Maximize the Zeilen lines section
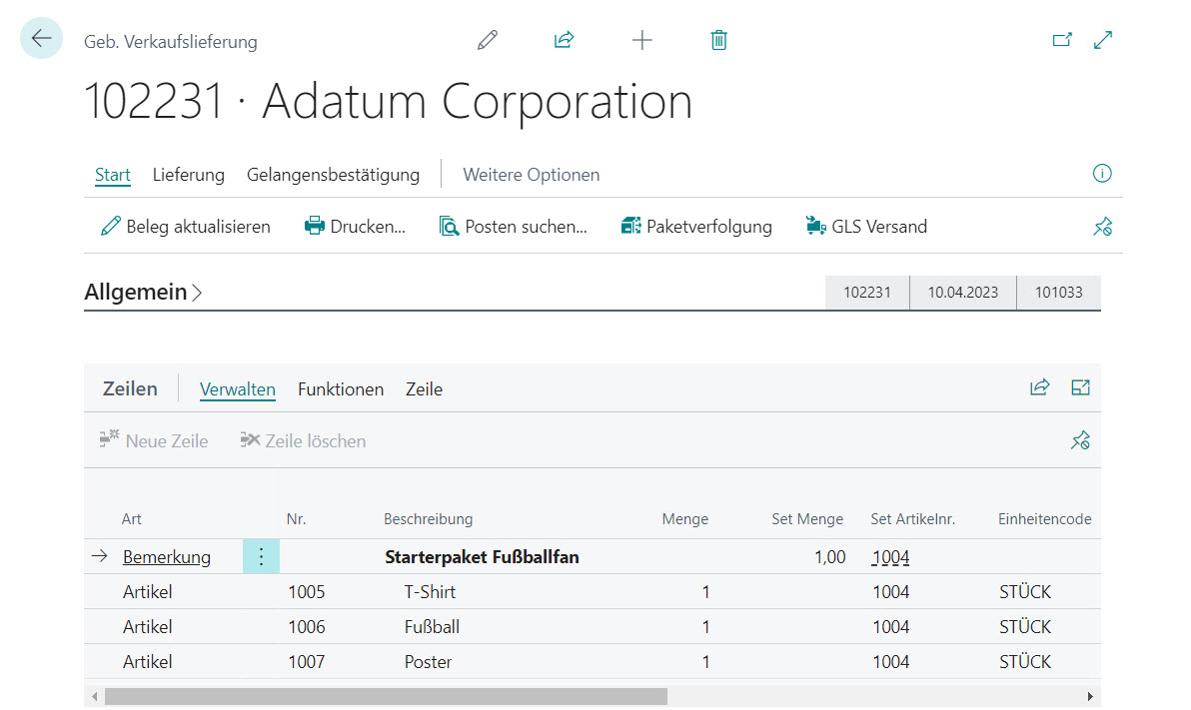This screenshot has height=710, width=1191. [x=1080, y=388]
